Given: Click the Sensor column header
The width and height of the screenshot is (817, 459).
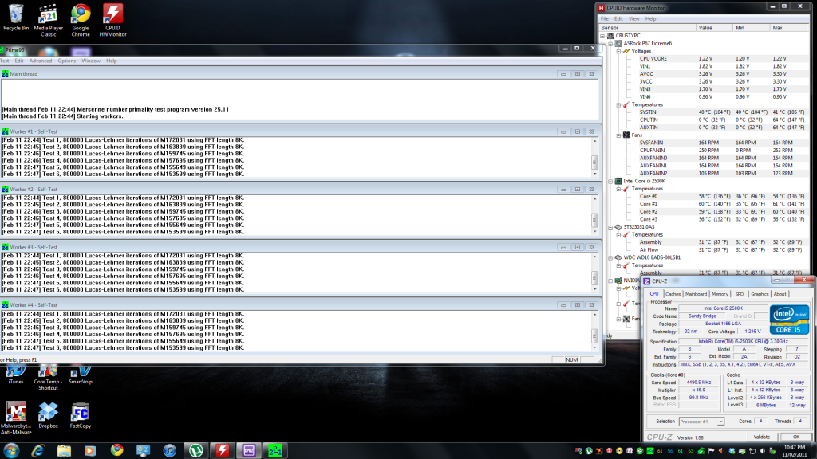Looking at the screenshot, I should point(646,28).
